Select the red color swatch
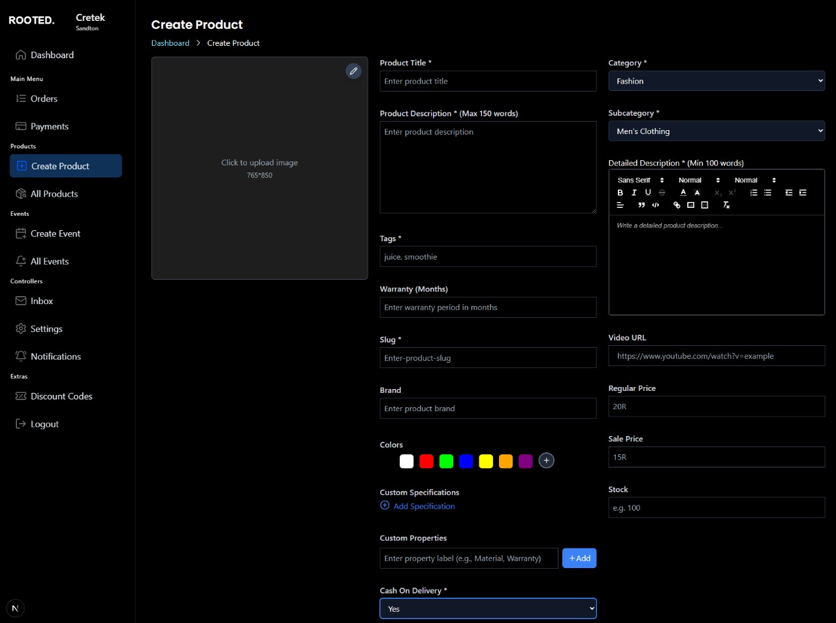 pyautogui.click(x=426, y=461)
